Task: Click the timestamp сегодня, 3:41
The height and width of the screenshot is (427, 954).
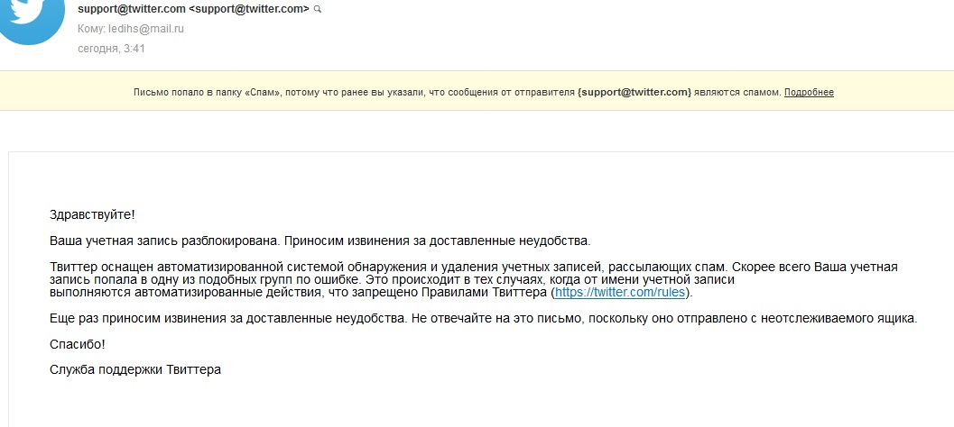Action: 111,49
